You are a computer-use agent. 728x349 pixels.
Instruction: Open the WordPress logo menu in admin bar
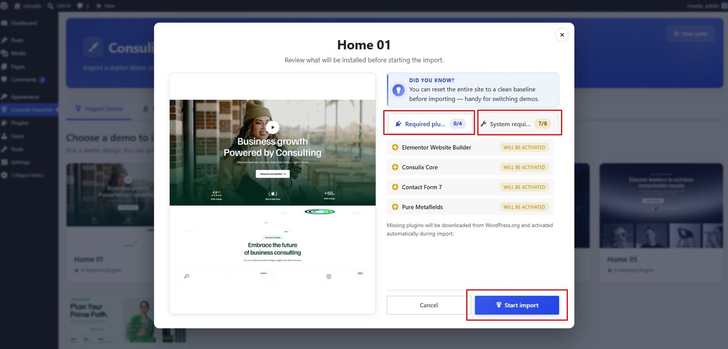5,6
